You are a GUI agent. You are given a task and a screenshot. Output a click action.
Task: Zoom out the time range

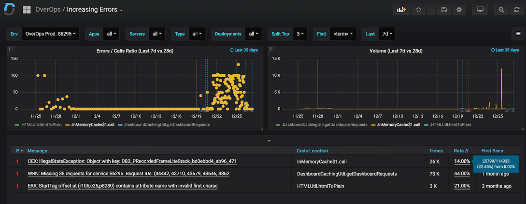[x=501, y=10]
